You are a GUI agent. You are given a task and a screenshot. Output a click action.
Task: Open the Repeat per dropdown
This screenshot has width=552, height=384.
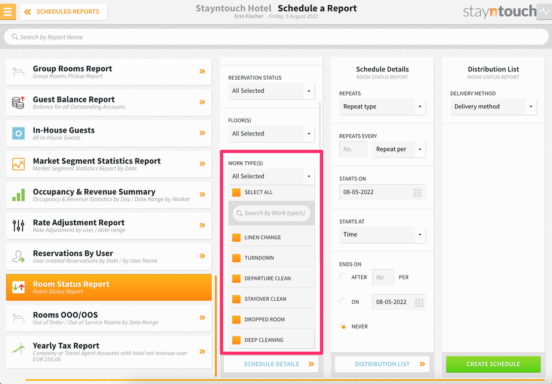(399, 149)
